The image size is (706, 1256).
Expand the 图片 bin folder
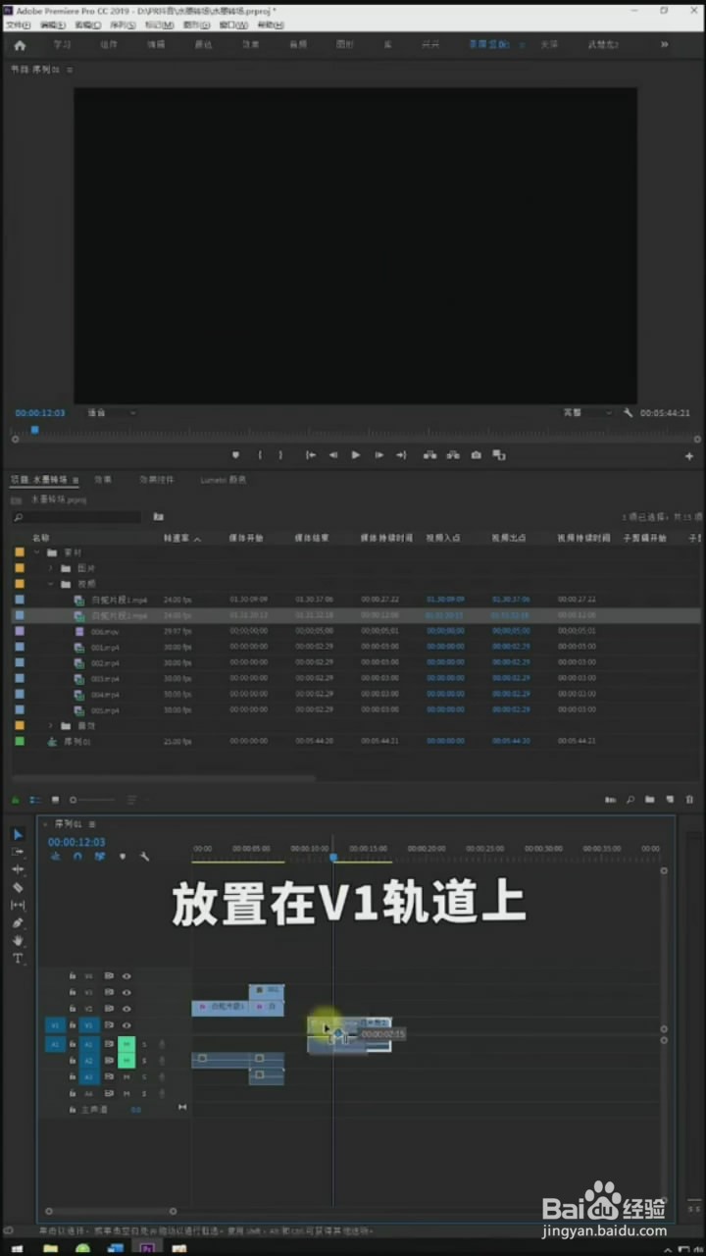[x=50, y=568]
